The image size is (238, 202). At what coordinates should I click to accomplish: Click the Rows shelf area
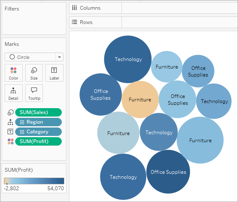(x=180, y=22)
